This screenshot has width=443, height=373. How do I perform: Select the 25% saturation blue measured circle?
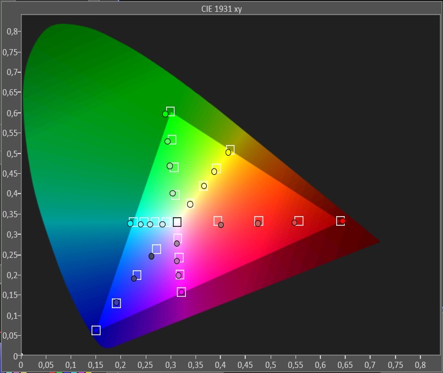pyautogui.click(x=151, y=256)
